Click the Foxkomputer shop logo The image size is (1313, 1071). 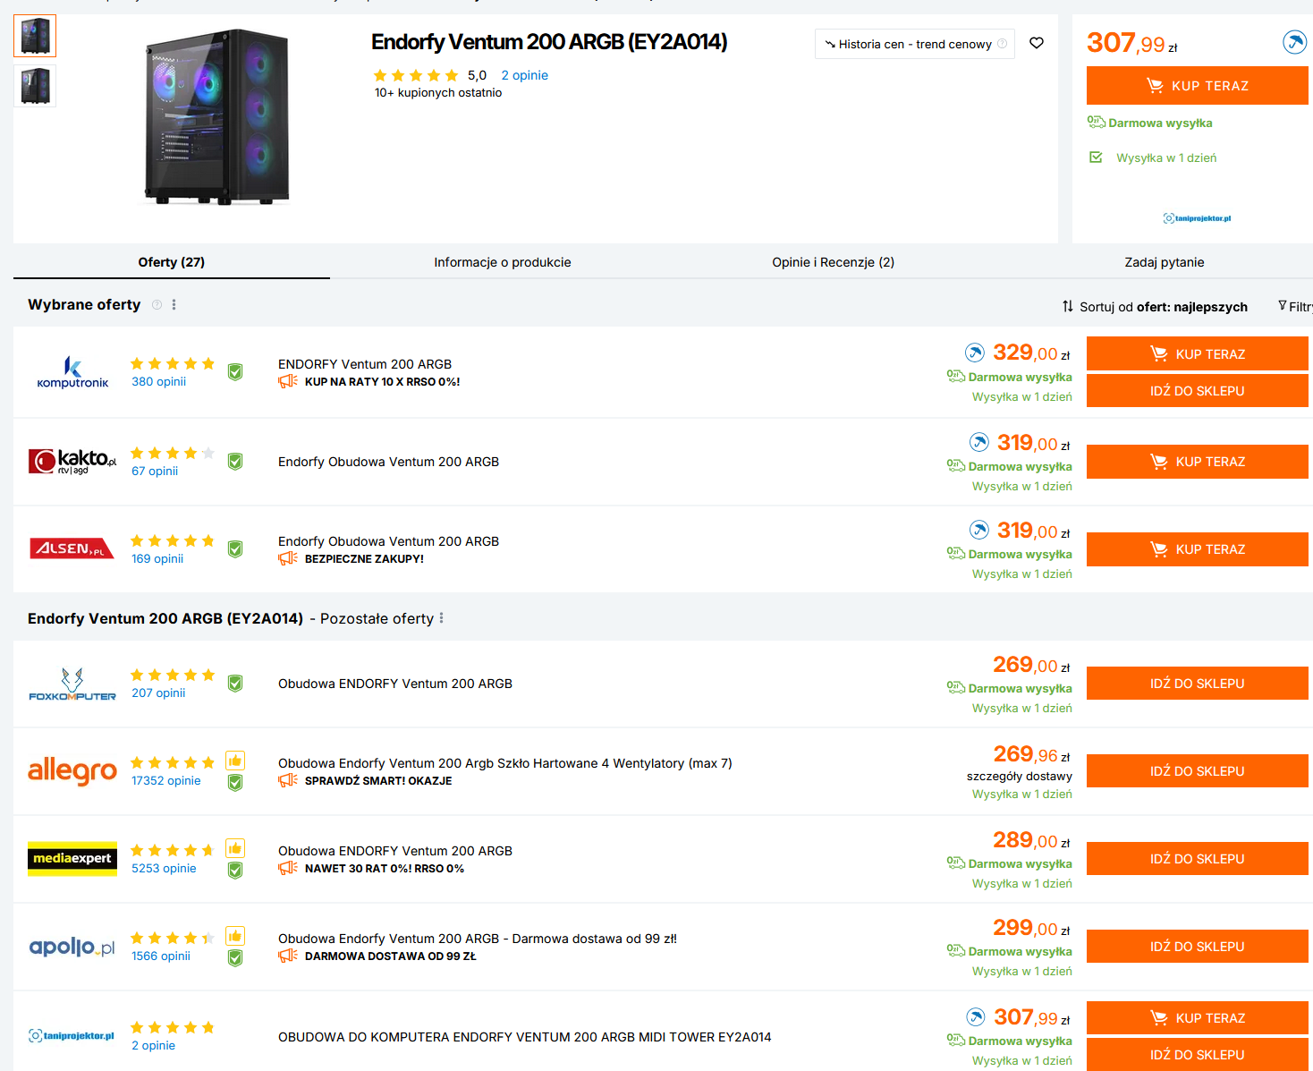tap(72, 684)
